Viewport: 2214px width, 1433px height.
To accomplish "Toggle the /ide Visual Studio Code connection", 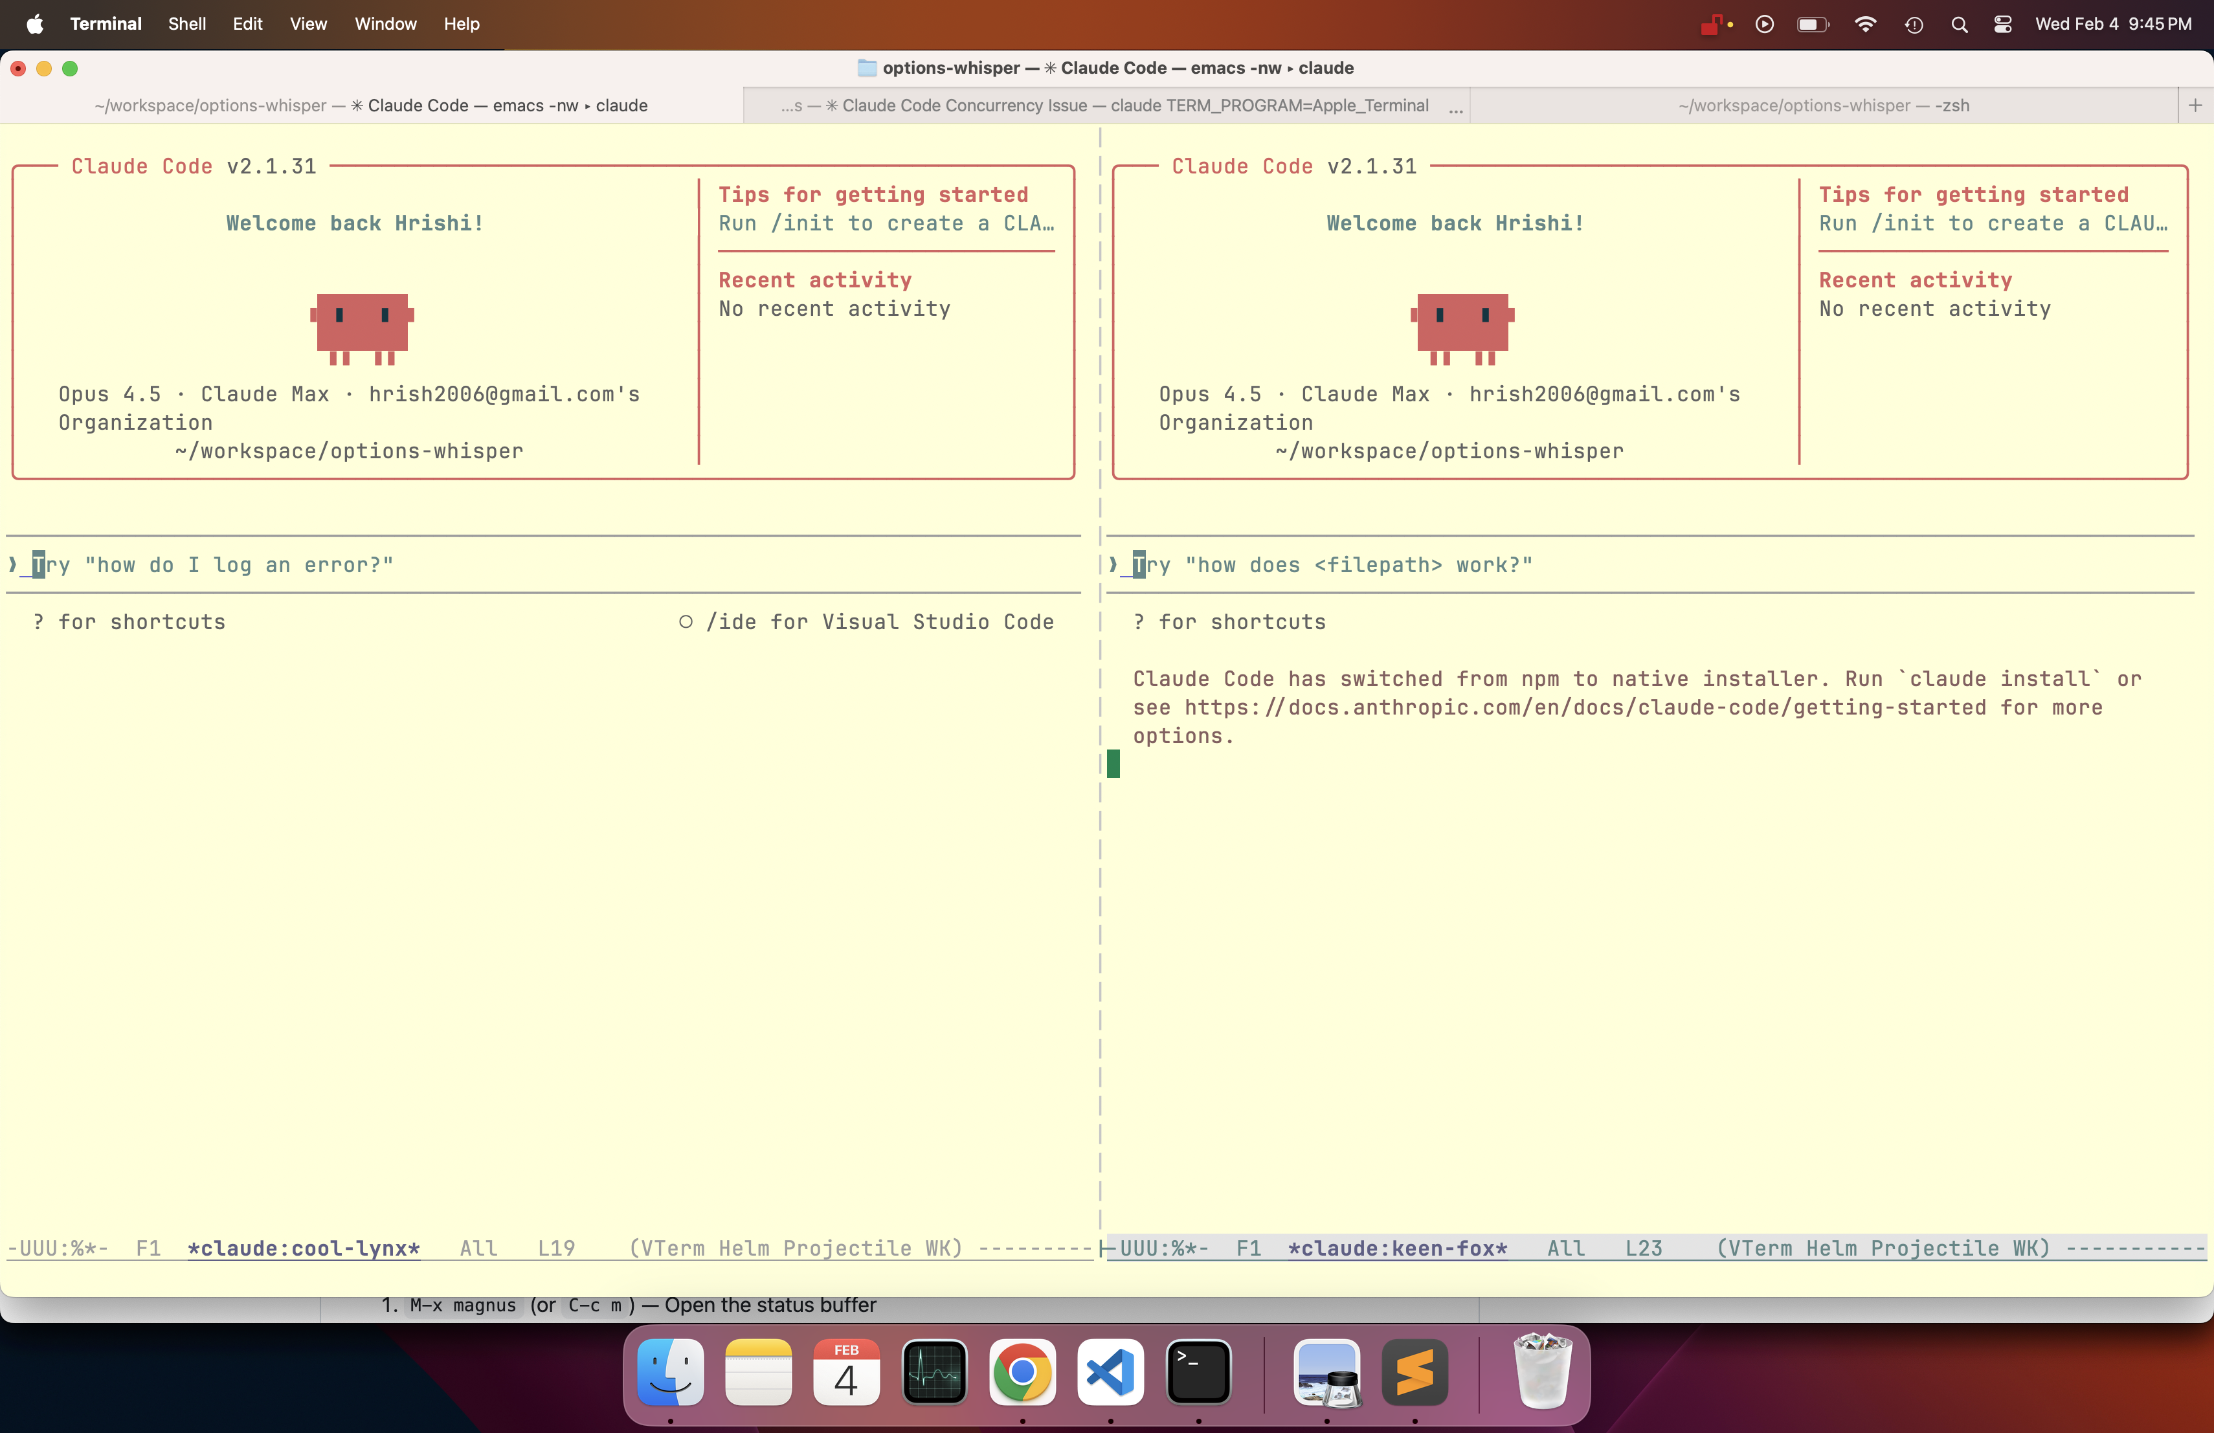I will pos(864,622).
